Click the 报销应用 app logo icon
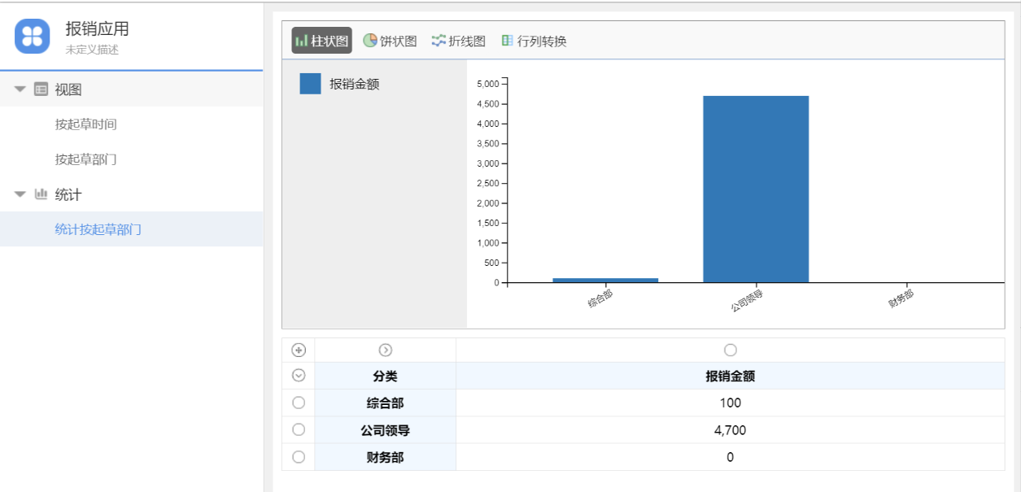Image resolution: width=1021 pixels, height=492 pixels. 33,36
